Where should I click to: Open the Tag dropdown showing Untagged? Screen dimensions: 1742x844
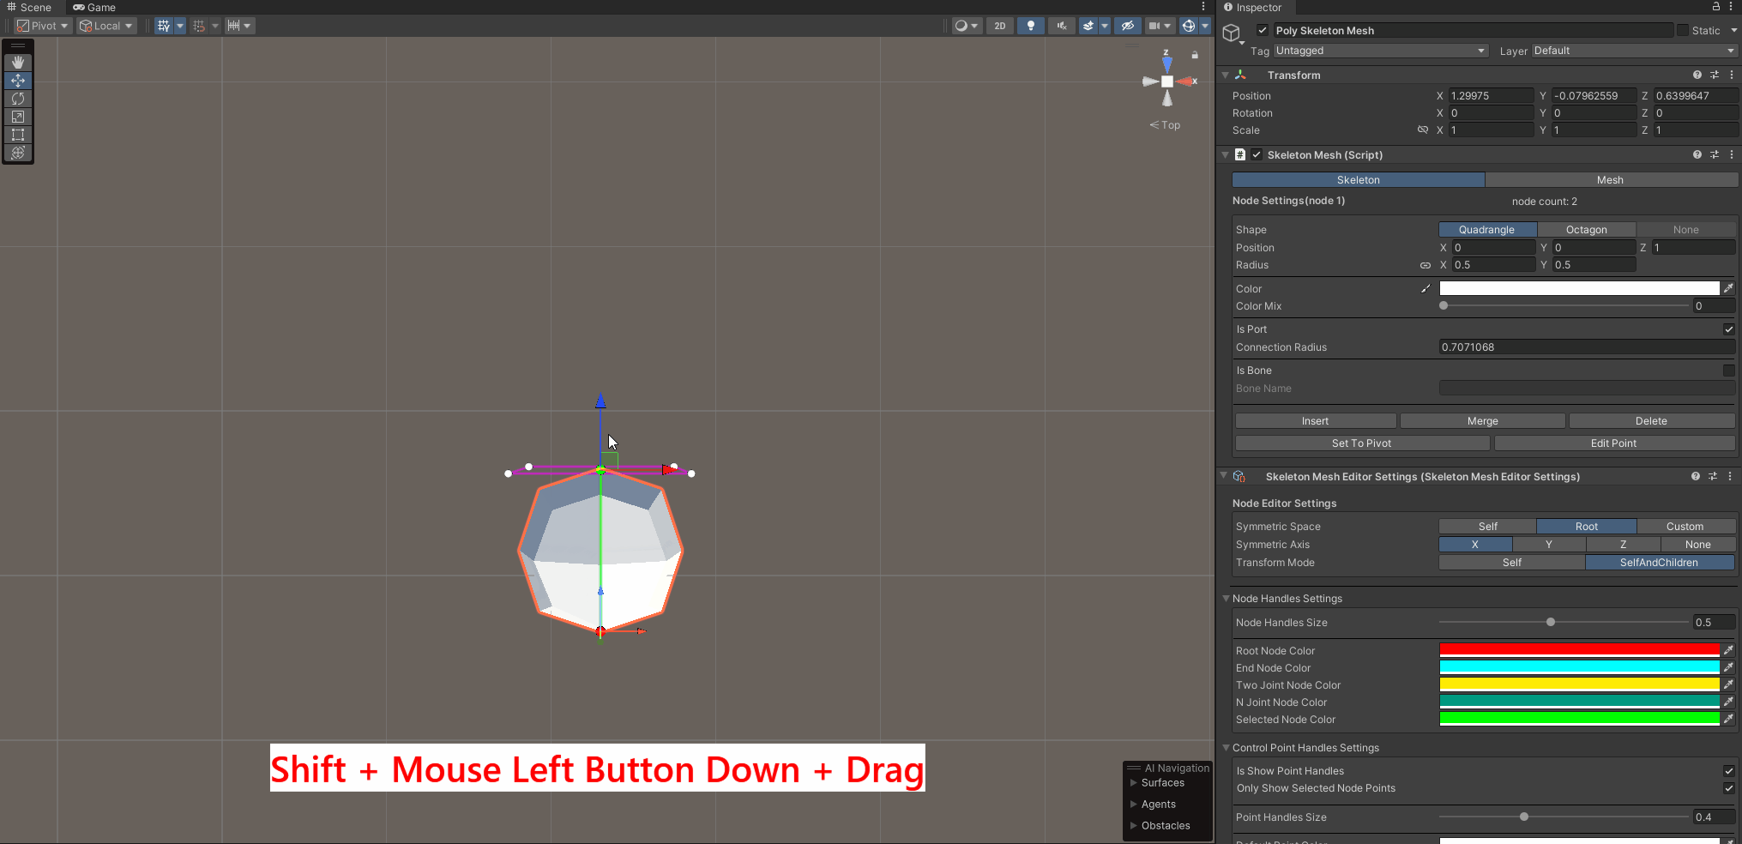click(x=1380, y=51)
